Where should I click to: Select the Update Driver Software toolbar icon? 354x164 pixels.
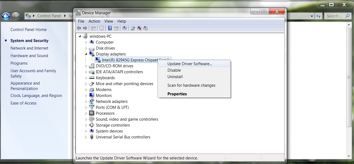(133, 28)
